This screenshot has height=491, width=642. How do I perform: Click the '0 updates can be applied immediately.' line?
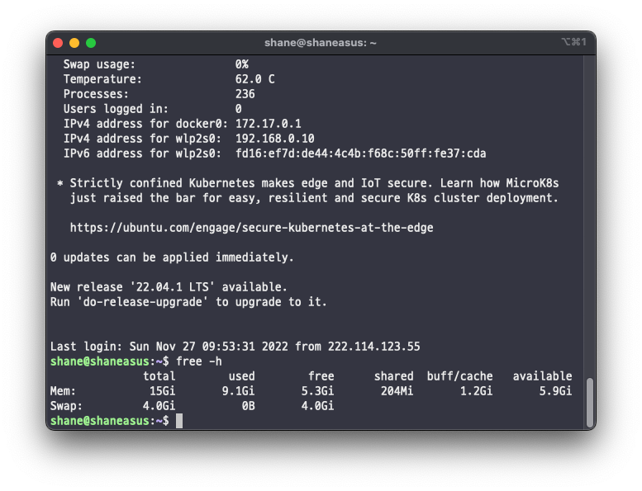point(172,257)
